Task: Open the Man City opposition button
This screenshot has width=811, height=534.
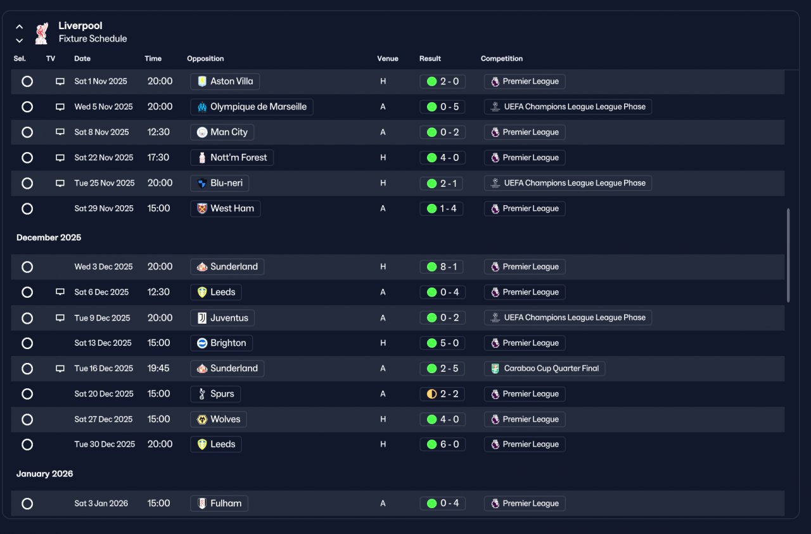Action: pos(222,132)
